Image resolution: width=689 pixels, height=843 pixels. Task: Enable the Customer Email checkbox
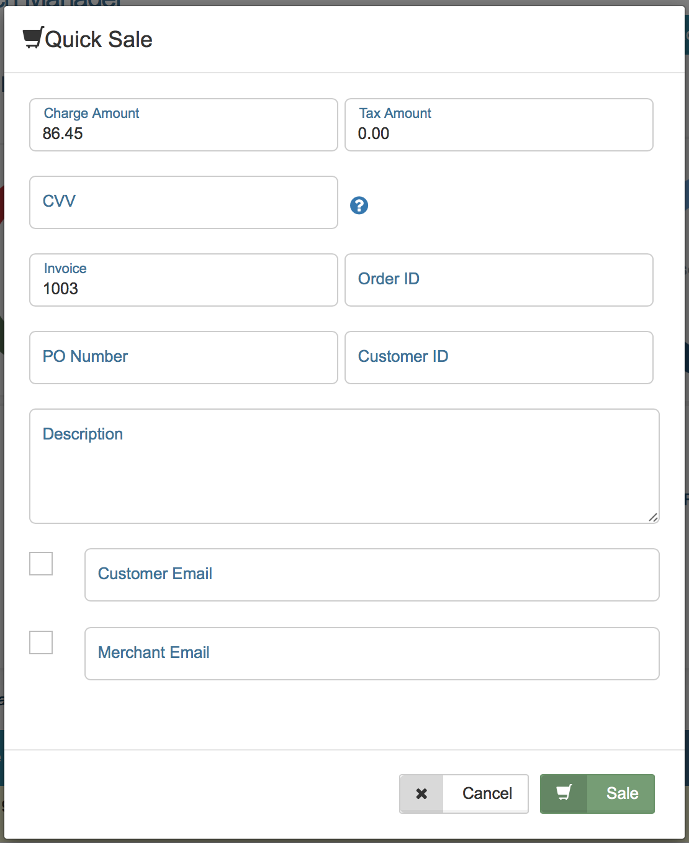(40, 564)
